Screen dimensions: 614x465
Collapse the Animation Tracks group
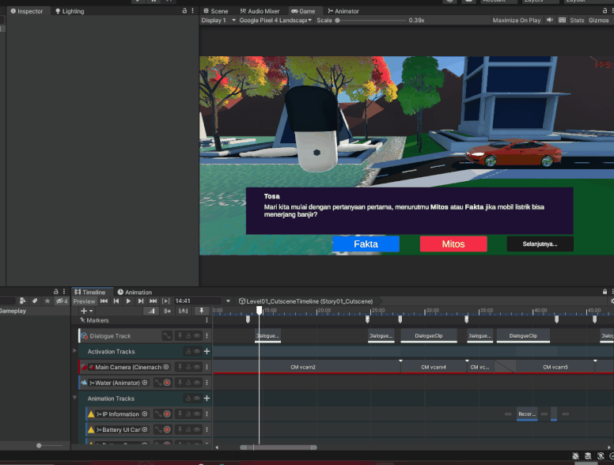click(x=75, y=399)
